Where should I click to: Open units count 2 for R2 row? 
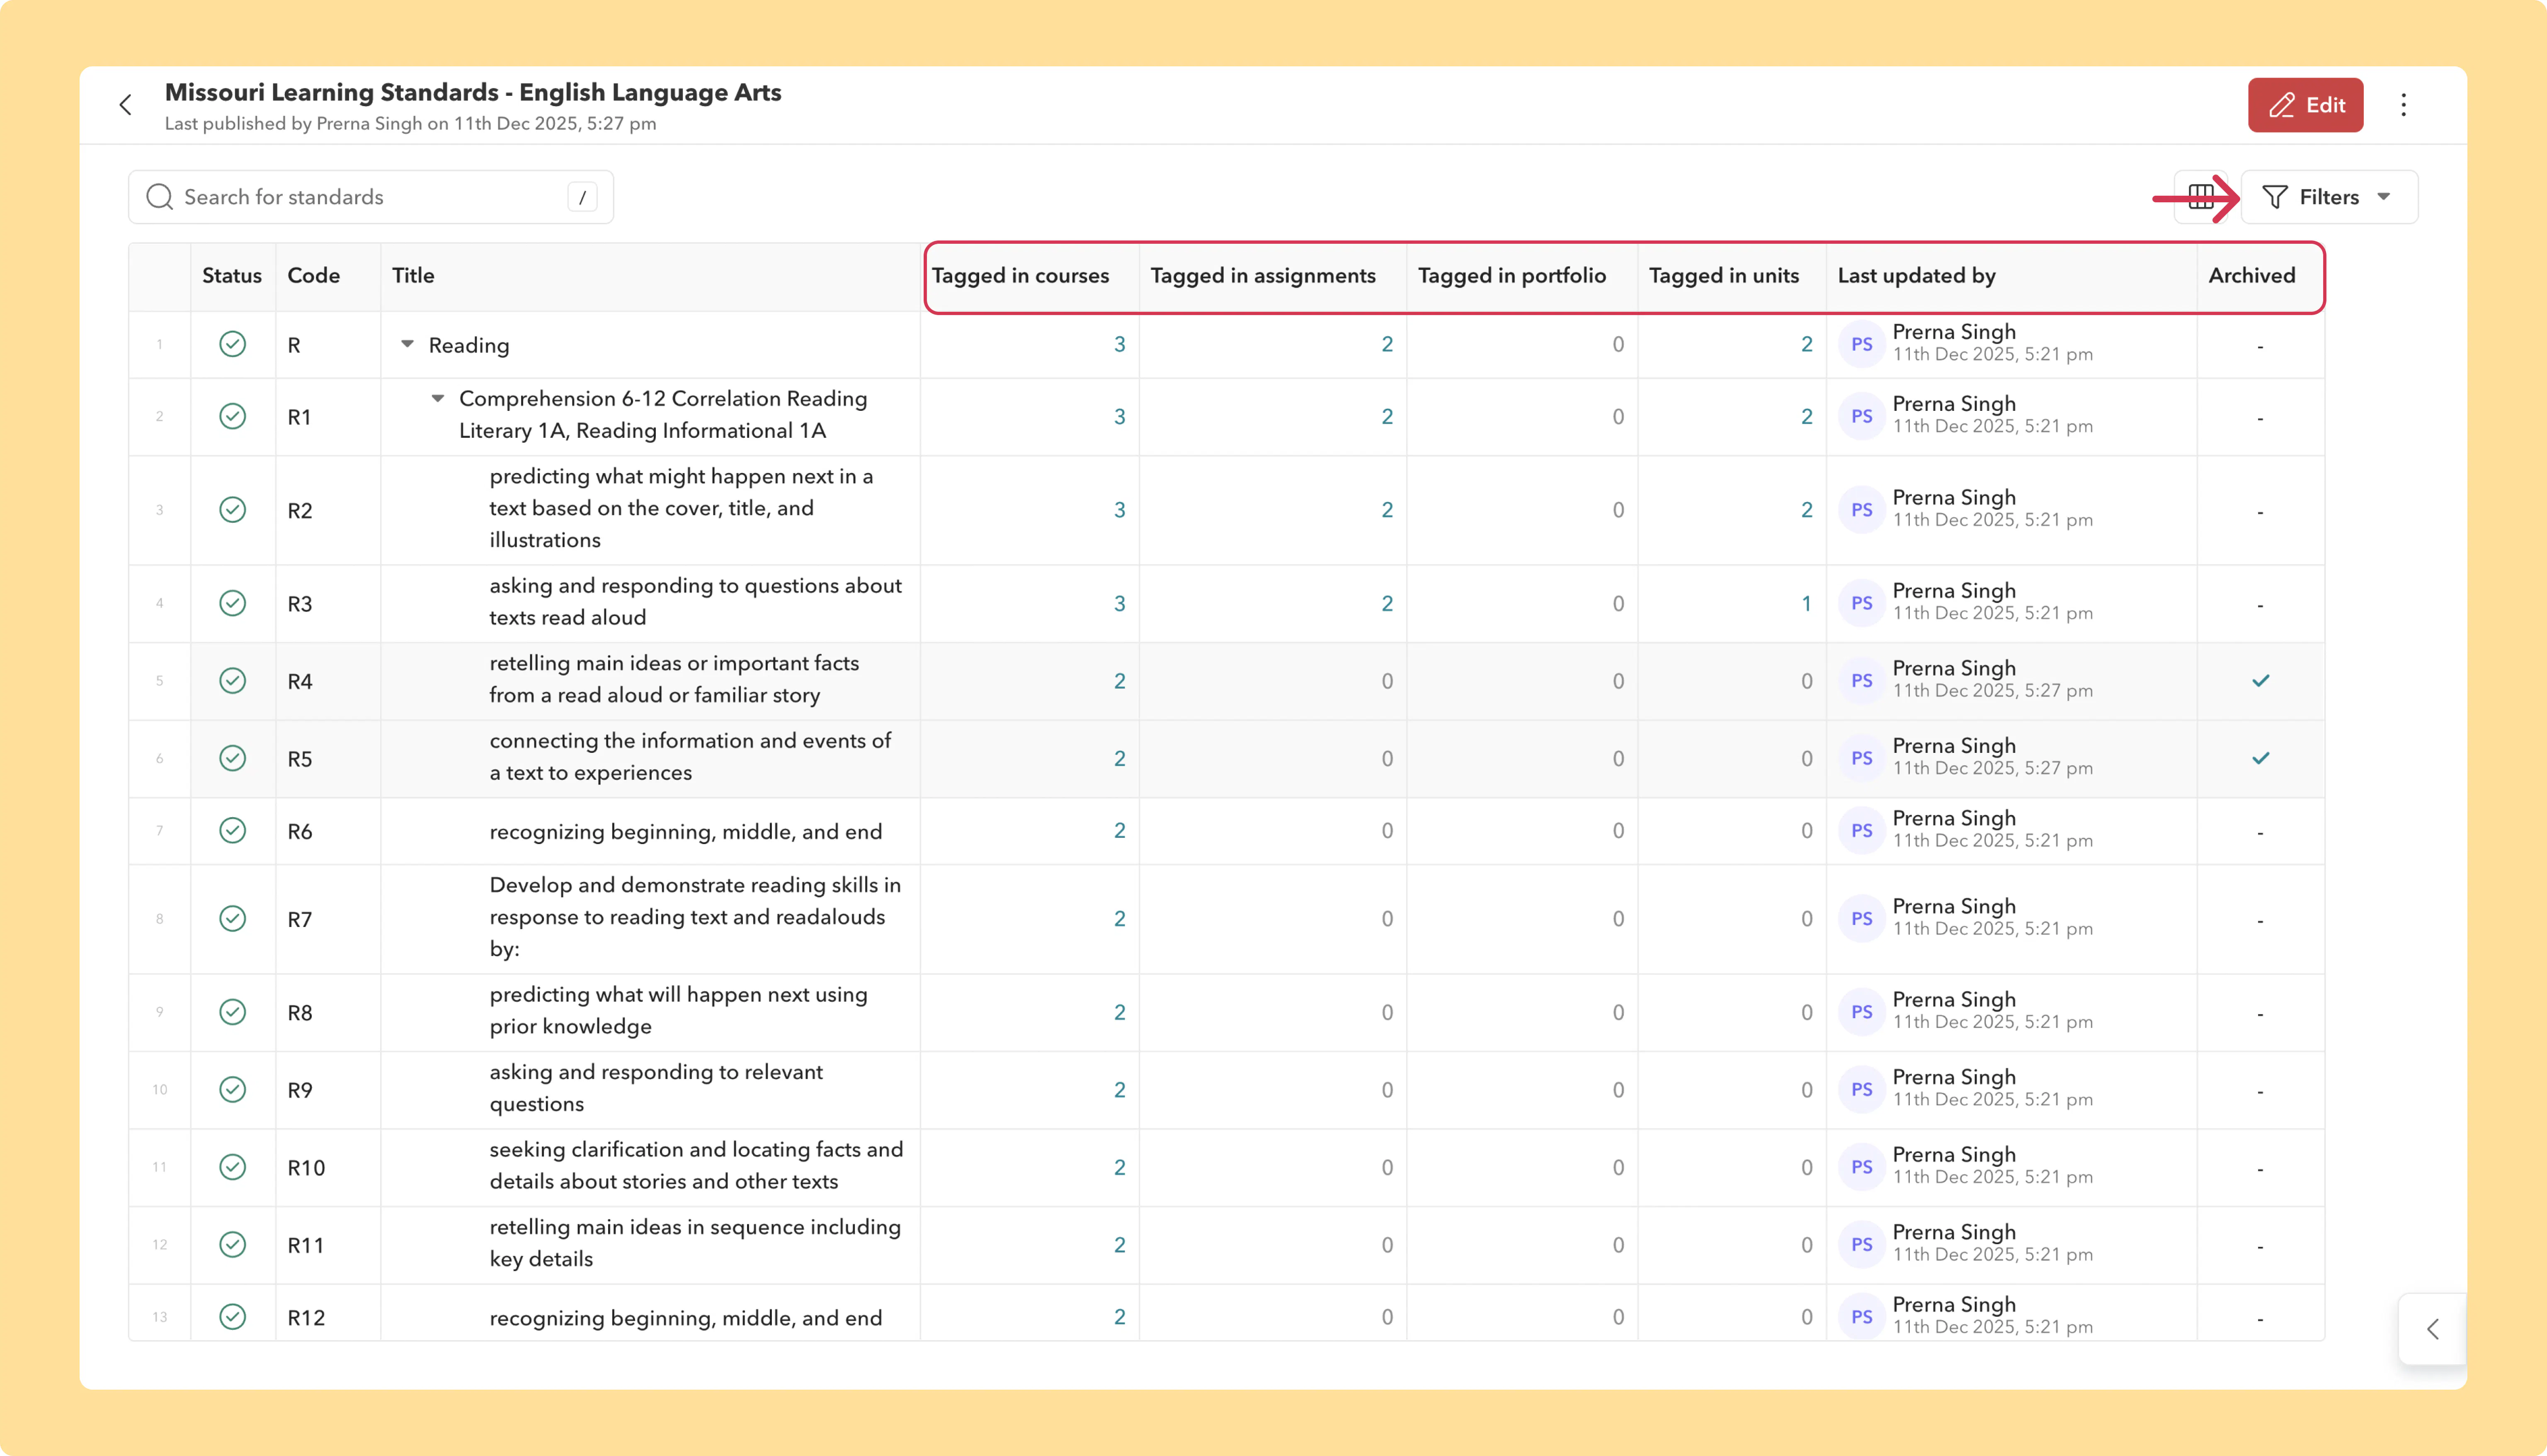tap(1806, 510)
